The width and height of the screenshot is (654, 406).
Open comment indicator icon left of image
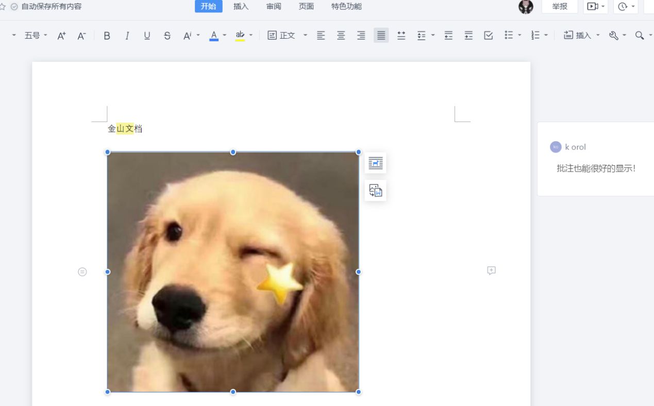pos(82,272)
